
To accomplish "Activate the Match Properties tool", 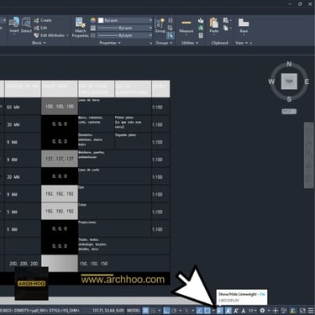I will point(80,27).
